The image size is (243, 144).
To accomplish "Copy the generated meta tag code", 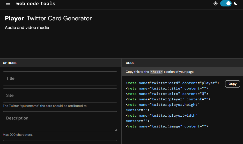I will (232, 84).
